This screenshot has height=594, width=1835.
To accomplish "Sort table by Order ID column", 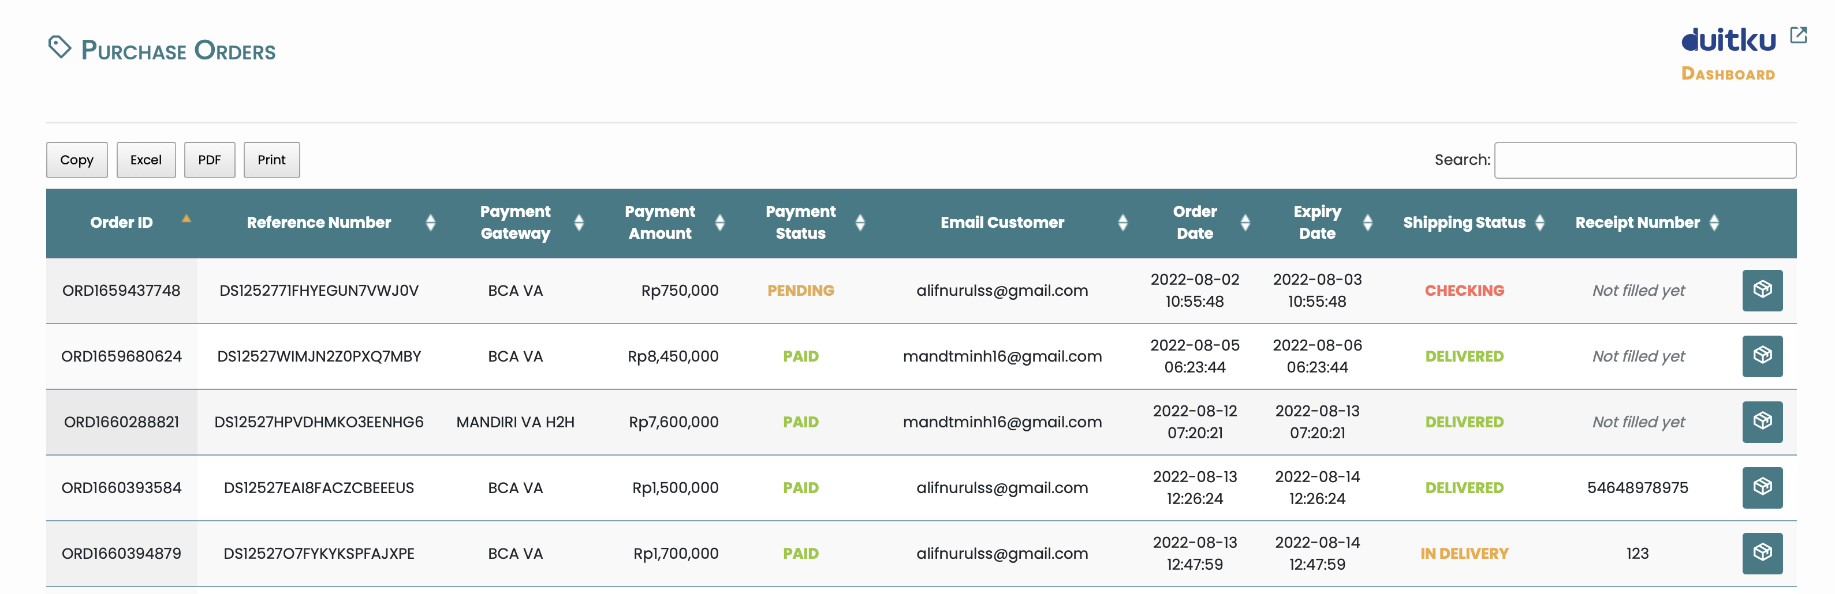I will (122, 223).
